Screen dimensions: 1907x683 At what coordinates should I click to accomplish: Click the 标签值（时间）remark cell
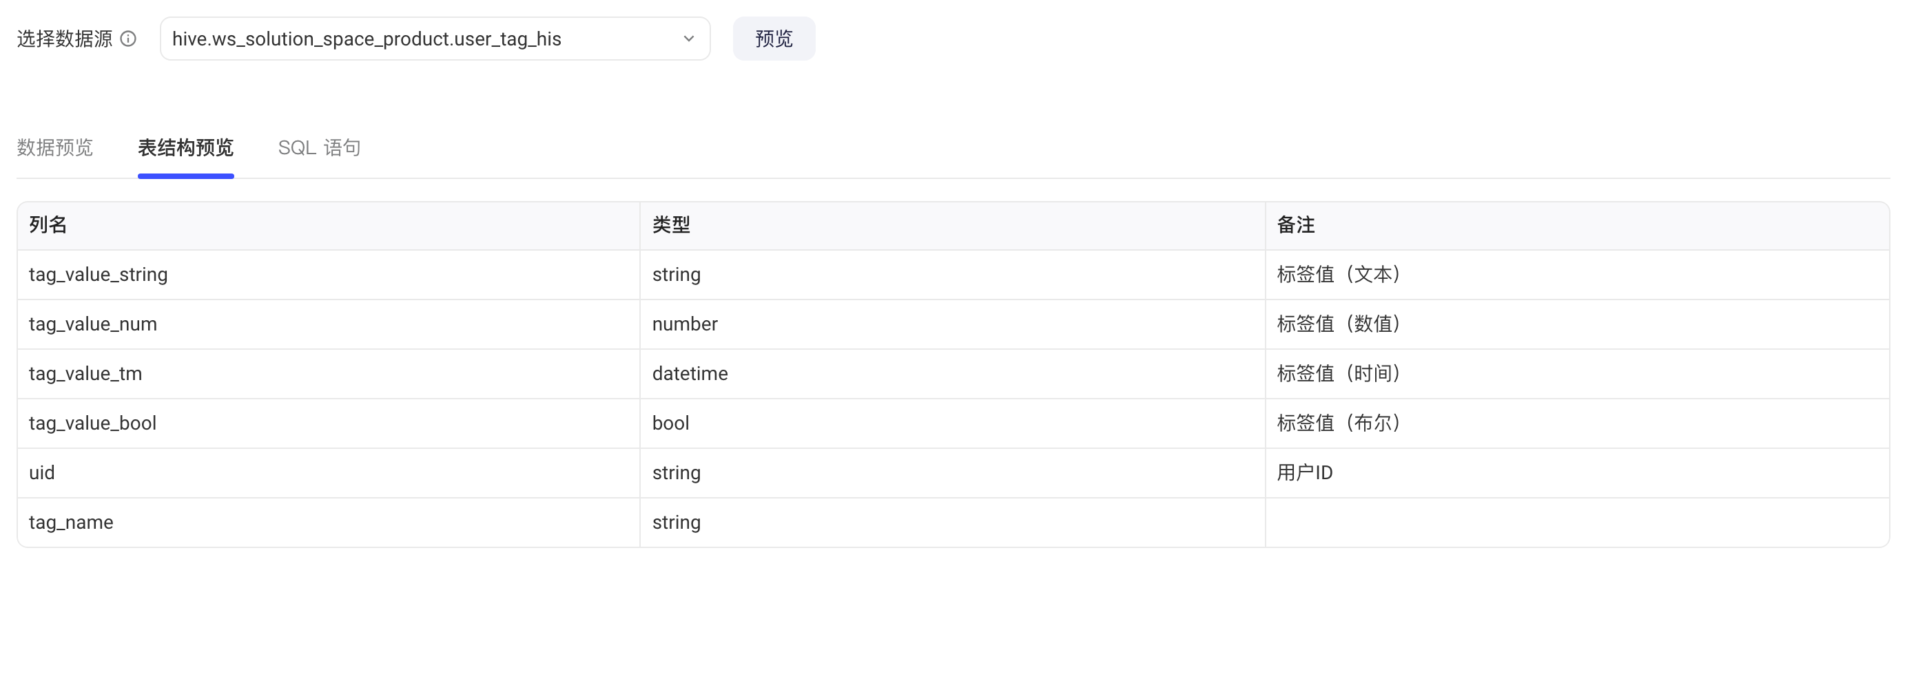(1578, 374)
